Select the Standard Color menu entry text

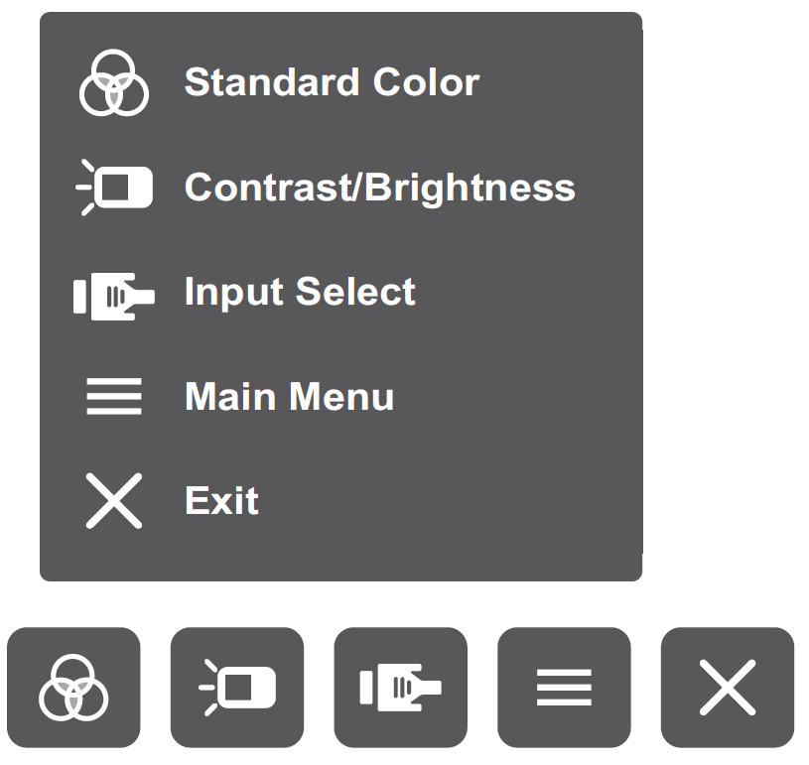click(332, 82)
